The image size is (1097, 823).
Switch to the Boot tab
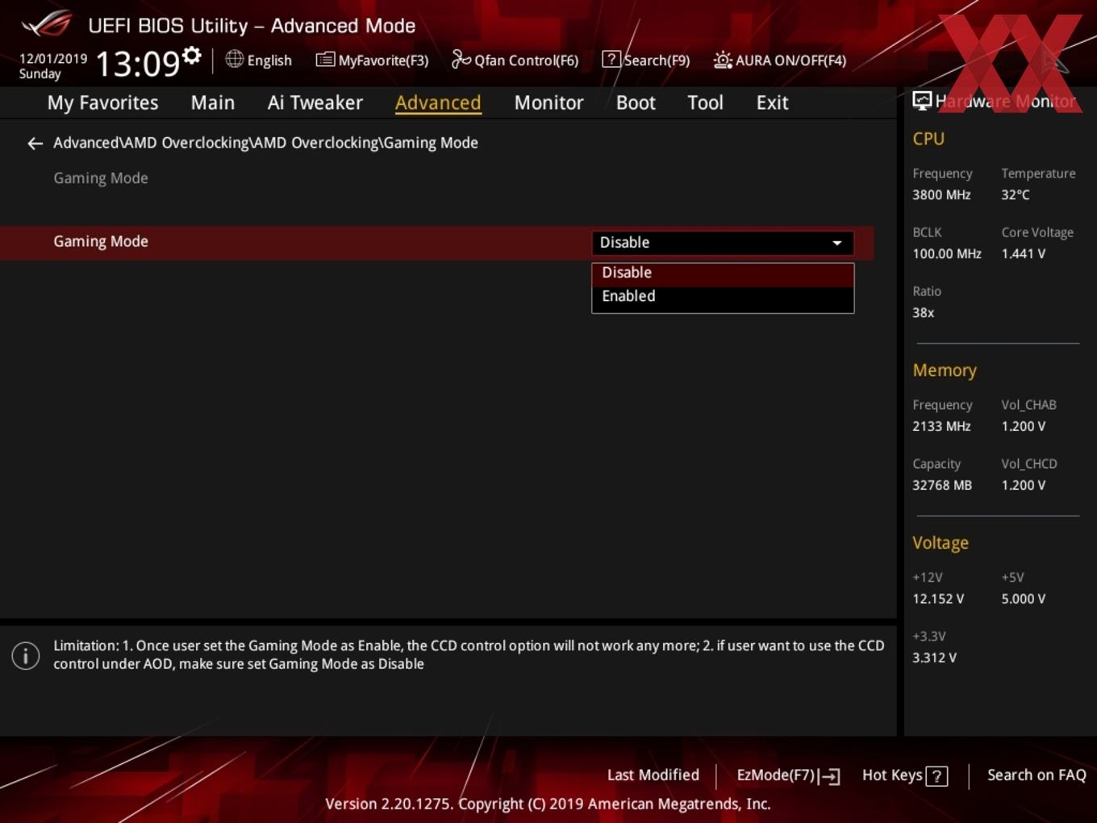point(636,102)
